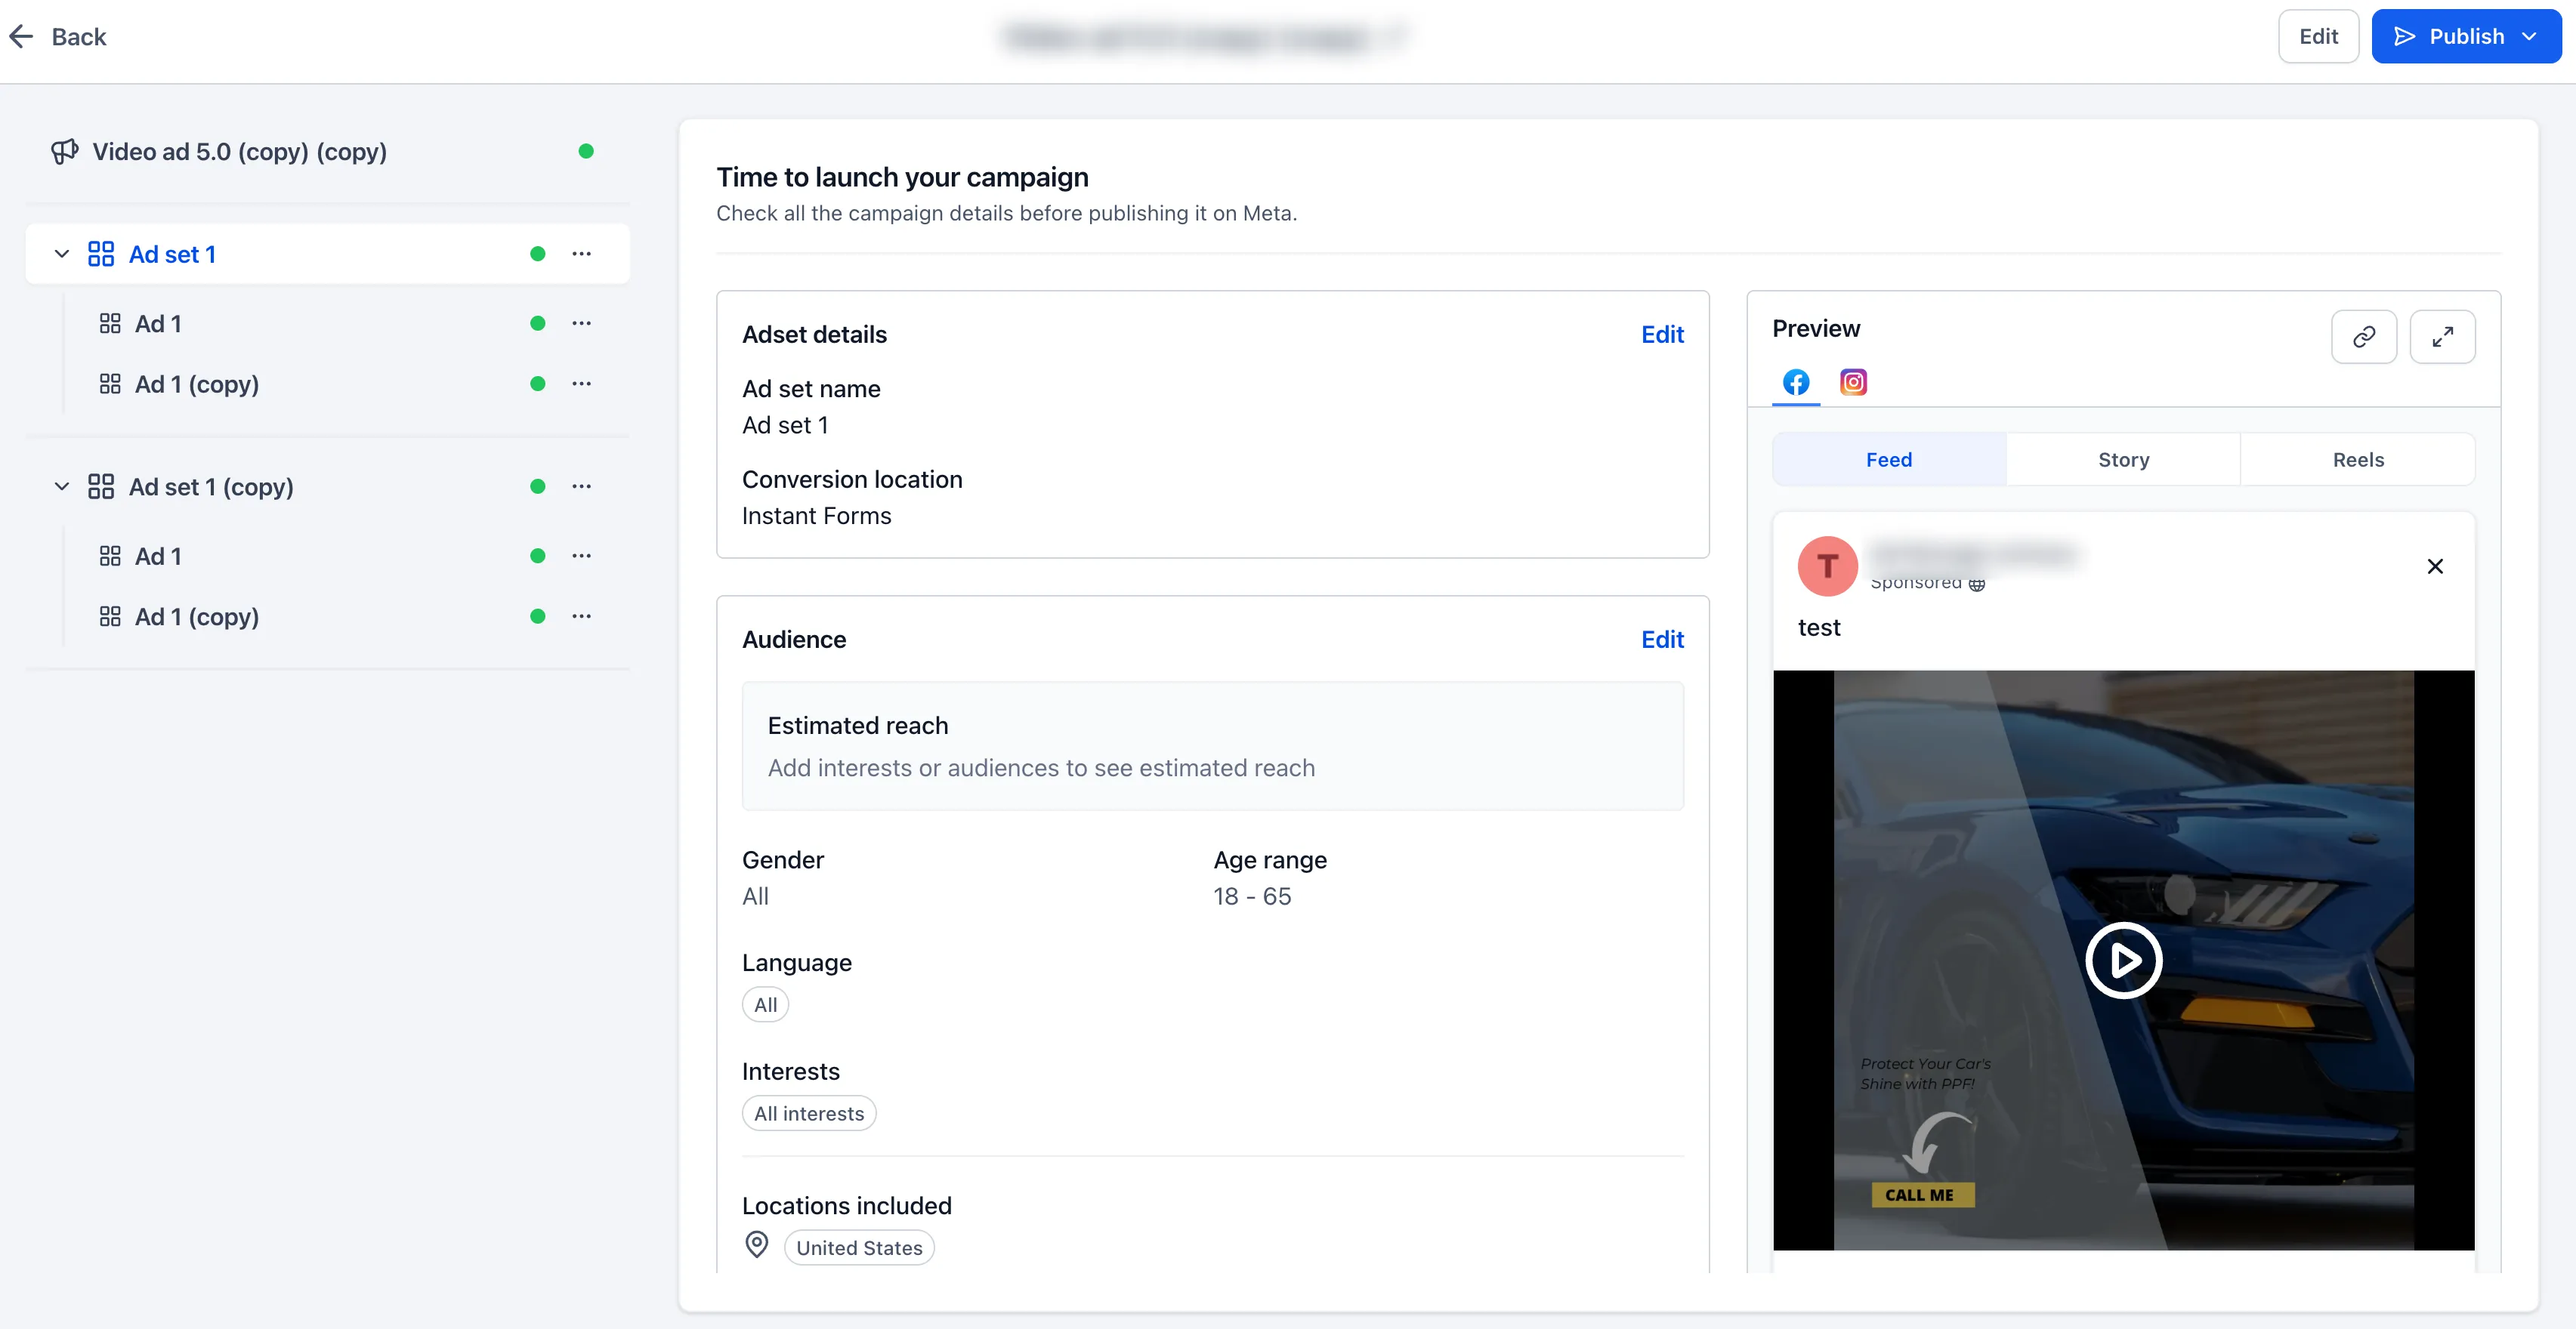The height and width of the screenshot is (1329, 2576).
Task: Switch preview to Instagram icon
Action: click(1853, 383)
